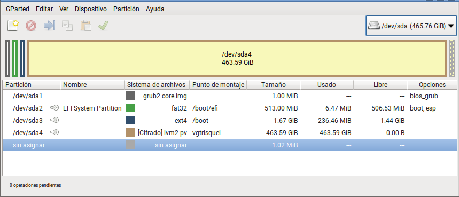The height and width of the screenshot is (197, 459).
Task: Click the green fat32 color swatch
Action: (130, 108)
